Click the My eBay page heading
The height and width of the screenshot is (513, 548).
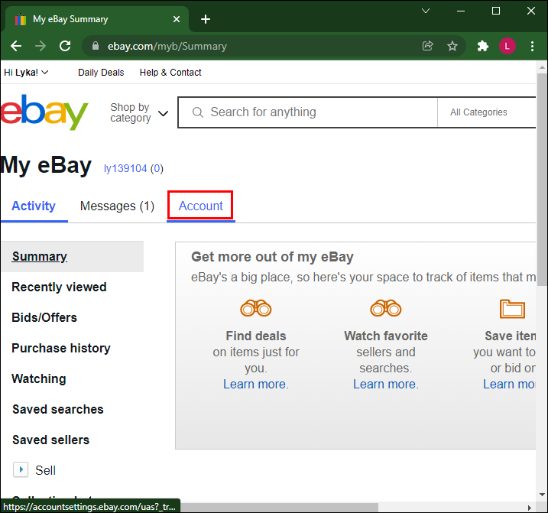(46, 165)
